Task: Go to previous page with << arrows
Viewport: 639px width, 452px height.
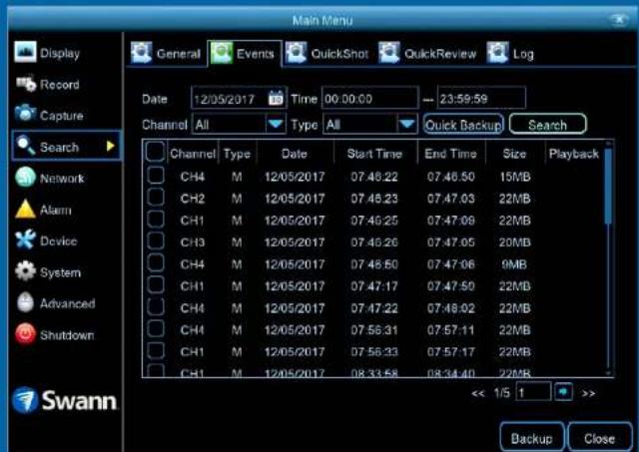Action: coord(477,393)
